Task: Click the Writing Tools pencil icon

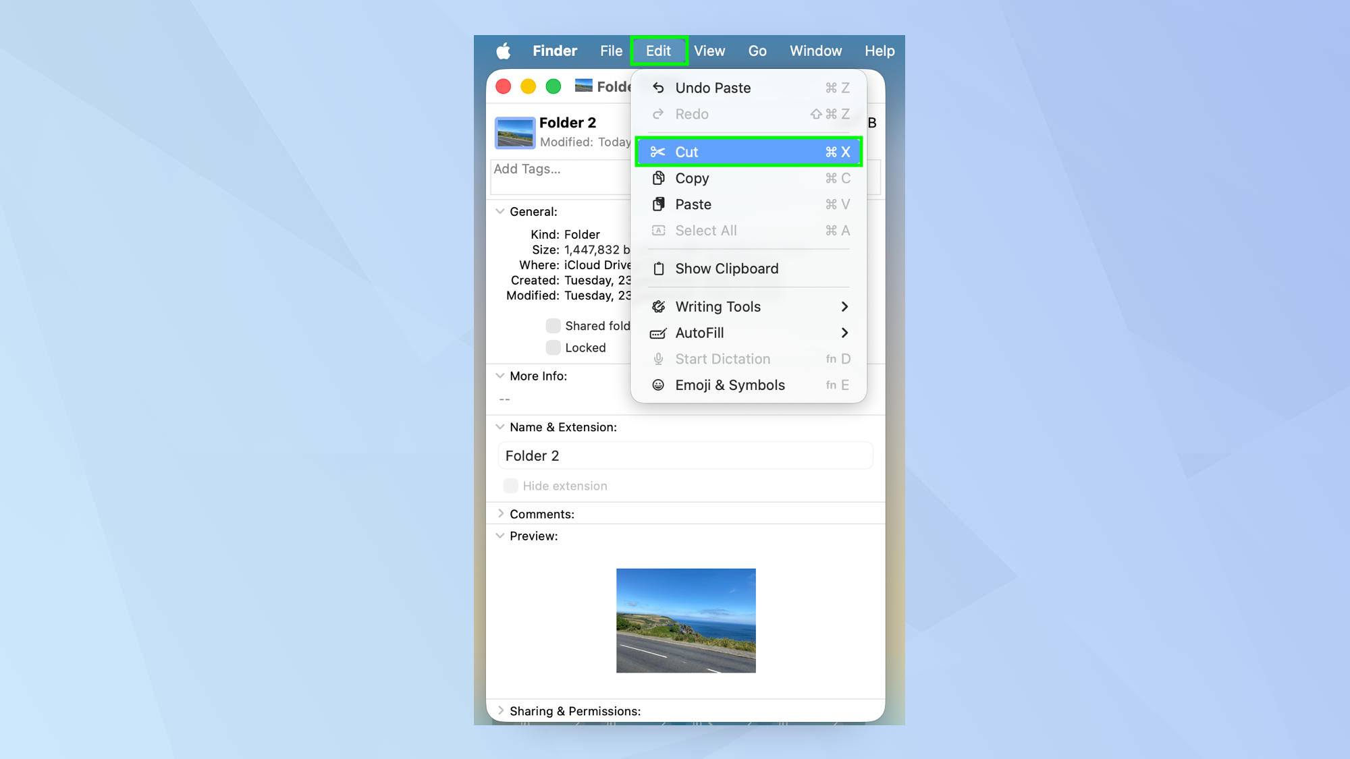Action: click(x=658, y=306)
